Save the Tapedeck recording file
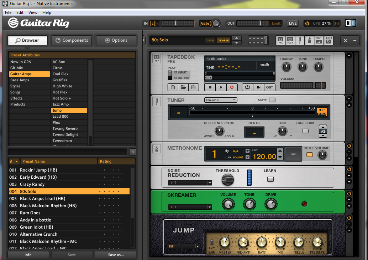 click(x=193, y=87)
